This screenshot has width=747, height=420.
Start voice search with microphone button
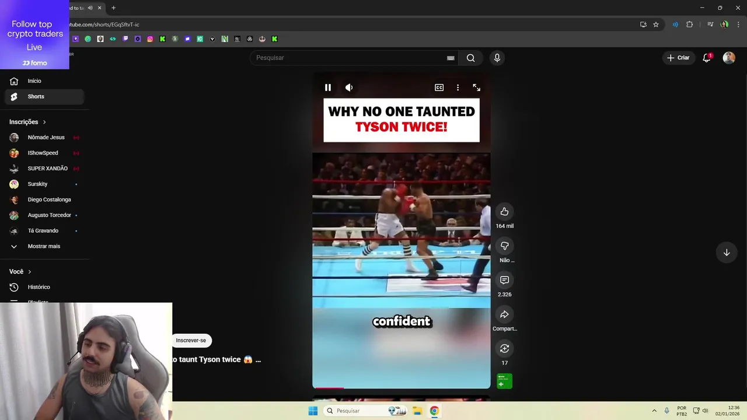coord(497,58)
